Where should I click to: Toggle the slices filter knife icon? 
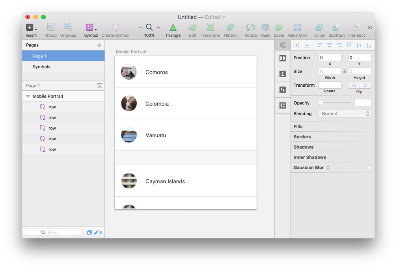pos(96,232)
